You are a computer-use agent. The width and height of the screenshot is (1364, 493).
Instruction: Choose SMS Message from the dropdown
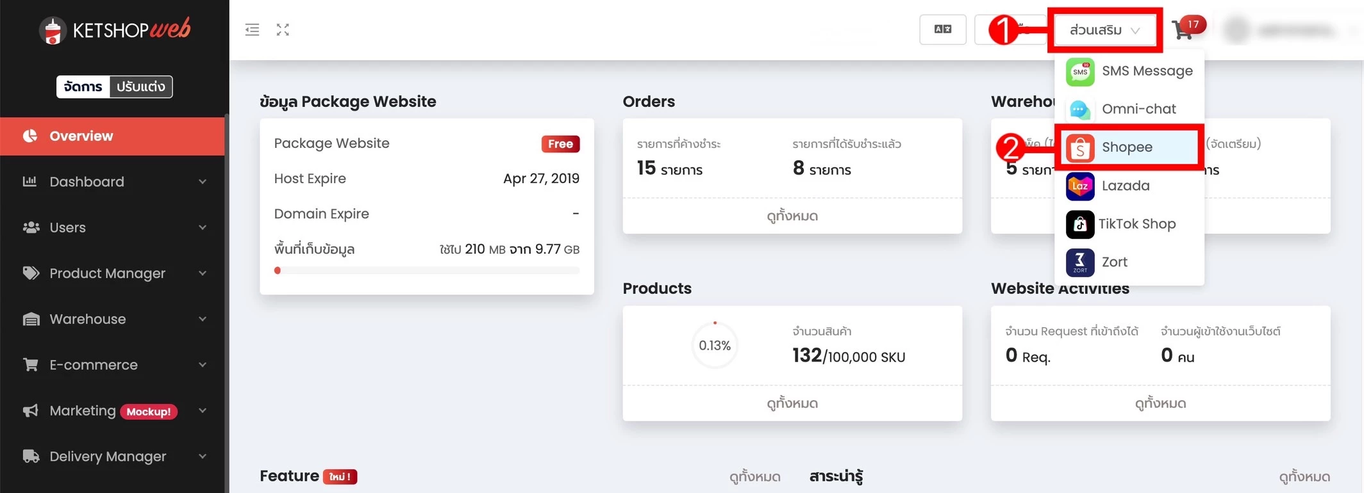tap(1129, 71)
